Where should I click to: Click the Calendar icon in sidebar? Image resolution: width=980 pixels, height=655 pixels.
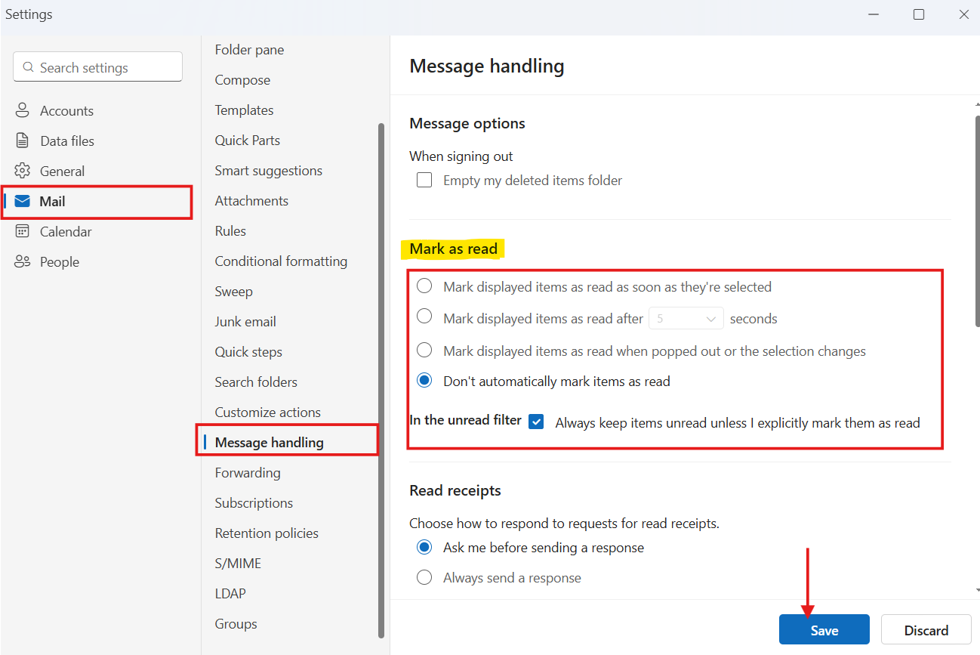[x=23, y=231]
